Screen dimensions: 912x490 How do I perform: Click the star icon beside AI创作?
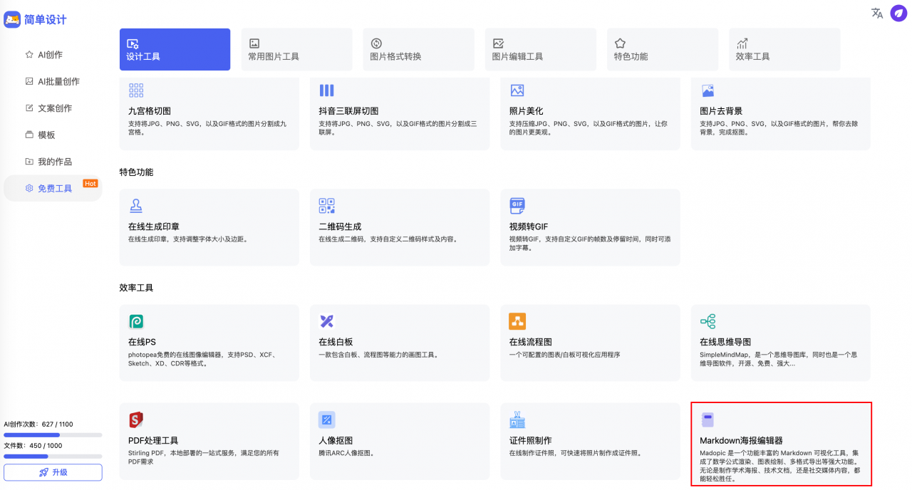(29, 54)
